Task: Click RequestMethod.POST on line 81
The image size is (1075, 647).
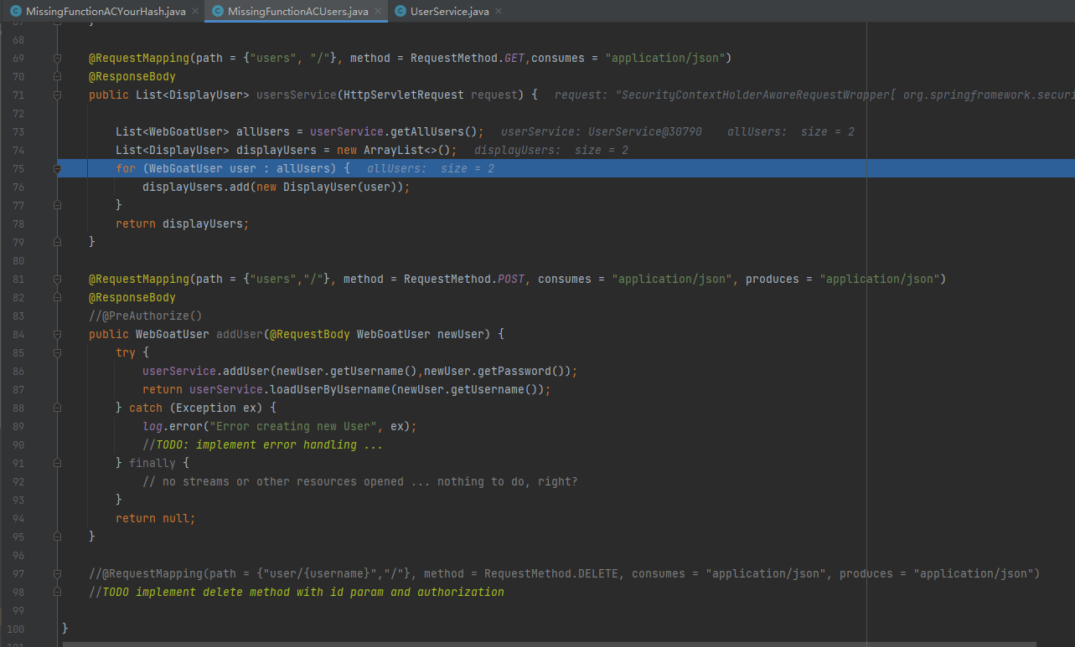Action: point(464,280)
